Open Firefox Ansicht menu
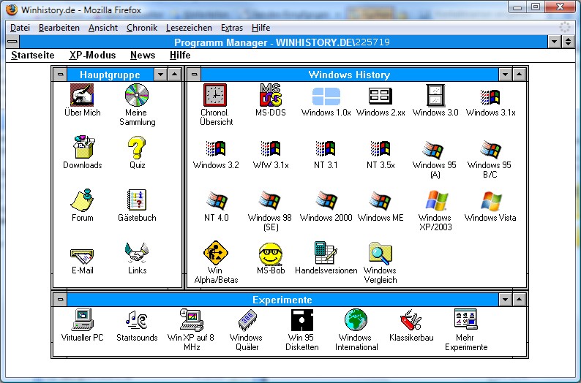The width and height of the screenshot is (581, 383). (103, 28)
